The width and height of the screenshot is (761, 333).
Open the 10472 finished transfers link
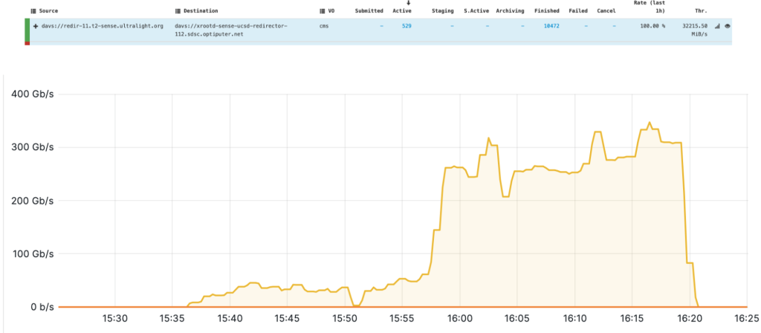click(x=551, y=26)
